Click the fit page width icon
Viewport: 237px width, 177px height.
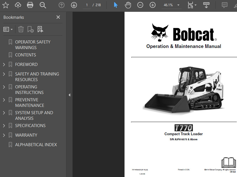[190, 5]
